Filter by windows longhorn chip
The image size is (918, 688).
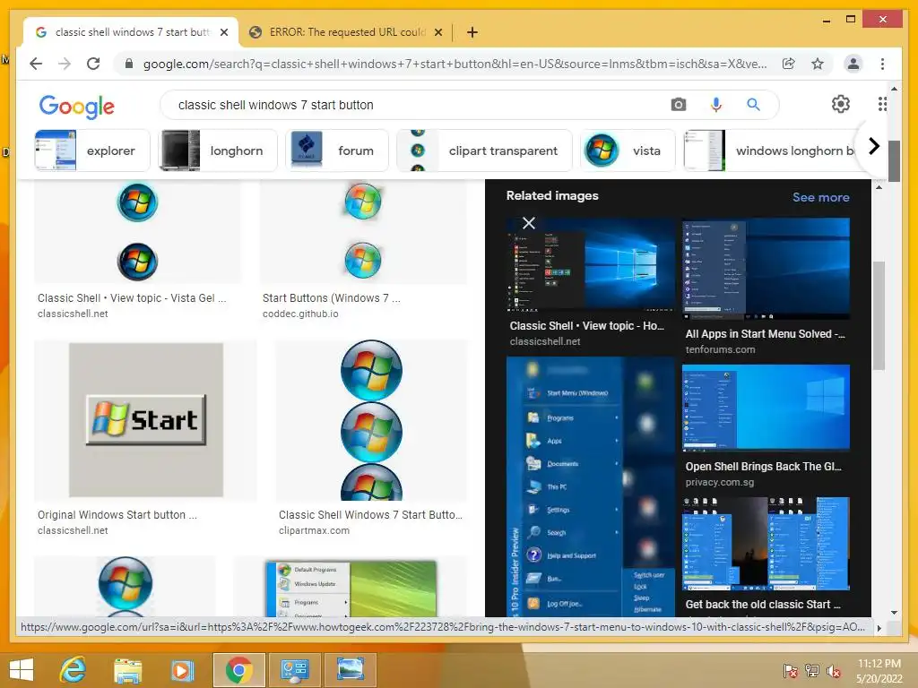(x=770, y=150)
